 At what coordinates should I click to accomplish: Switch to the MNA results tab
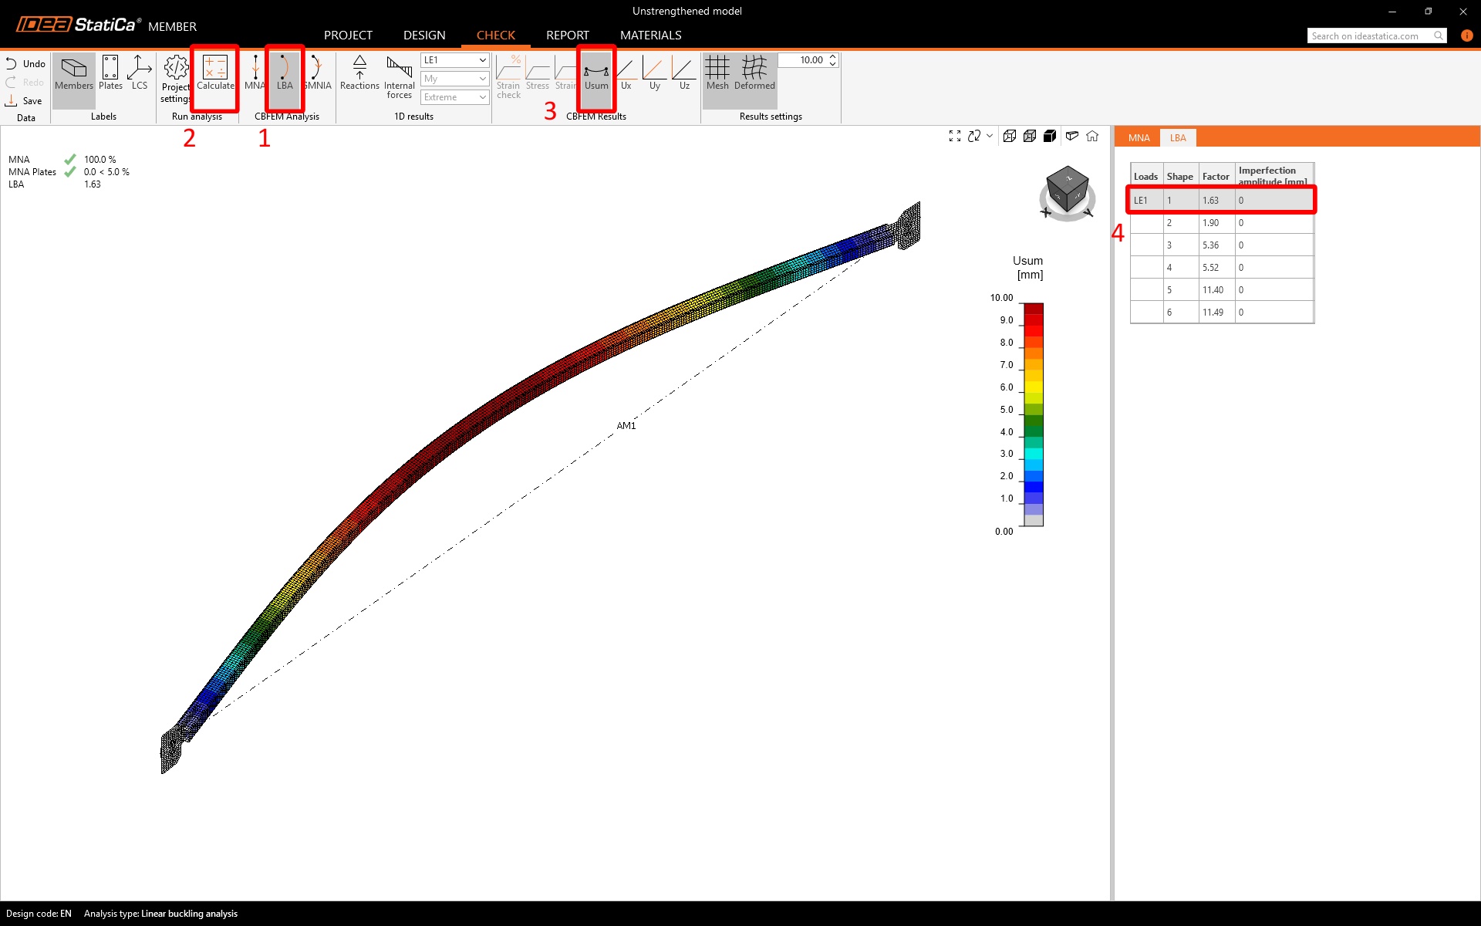[x=1139, y=138]
